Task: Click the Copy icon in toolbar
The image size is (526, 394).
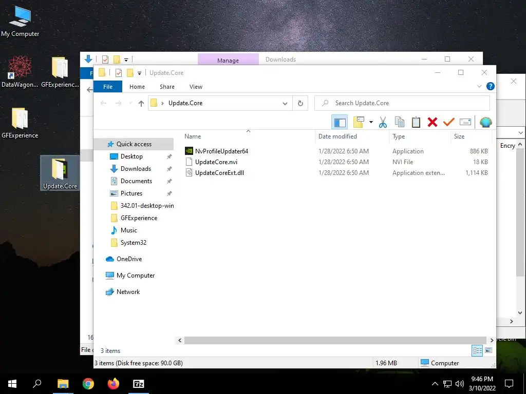Action: click(400, 122)
